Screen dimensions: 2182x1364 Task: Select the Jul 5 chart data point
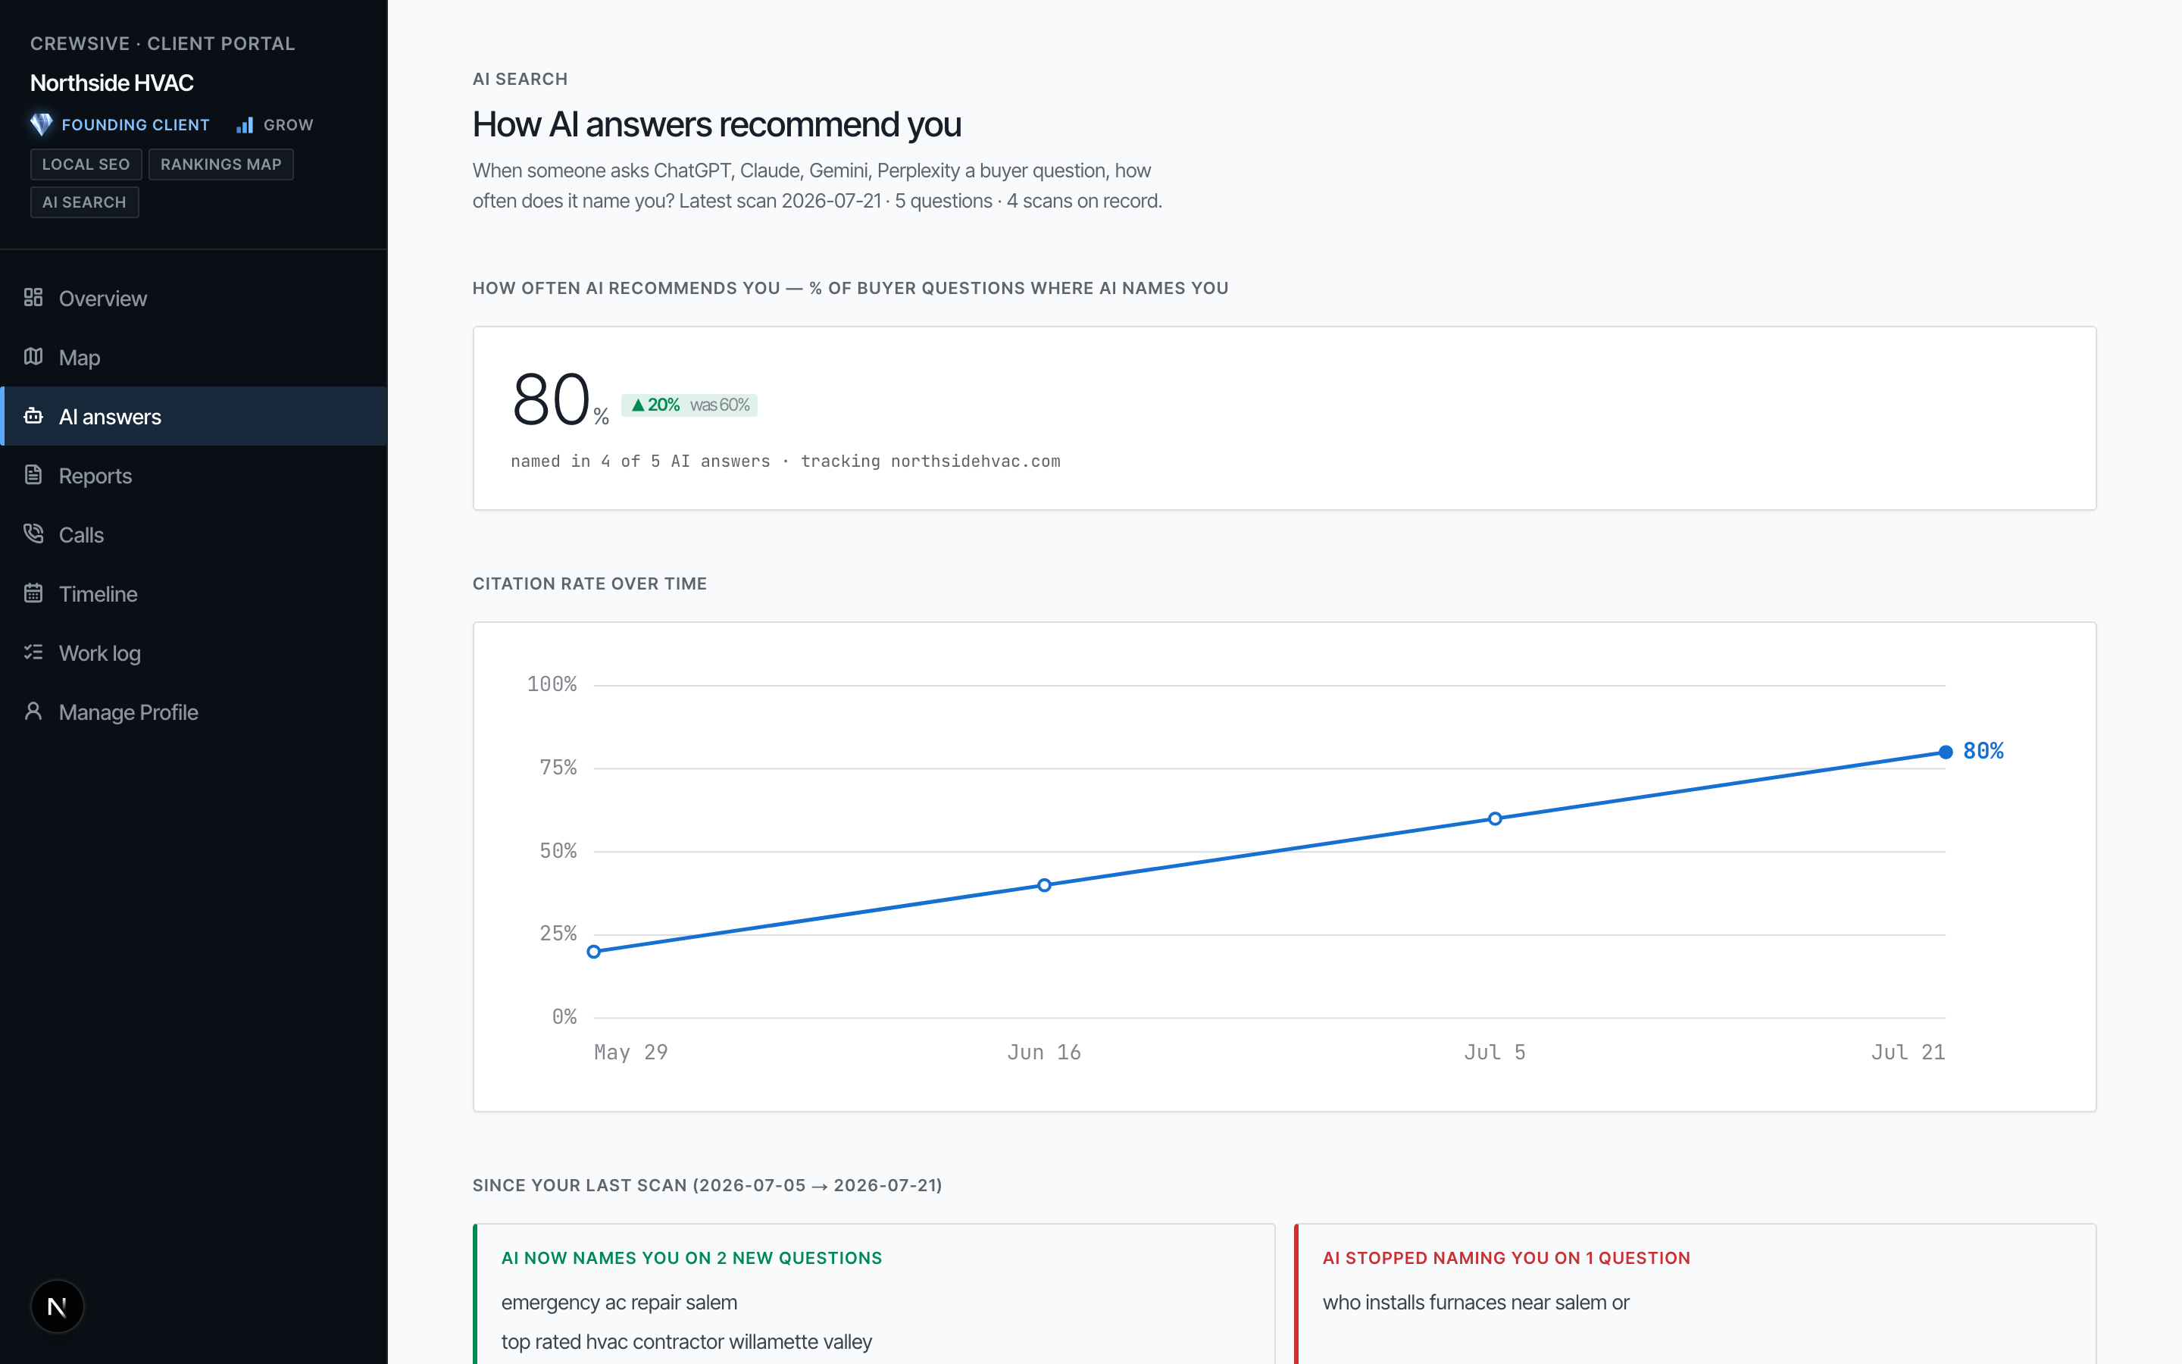[1495, 818]
